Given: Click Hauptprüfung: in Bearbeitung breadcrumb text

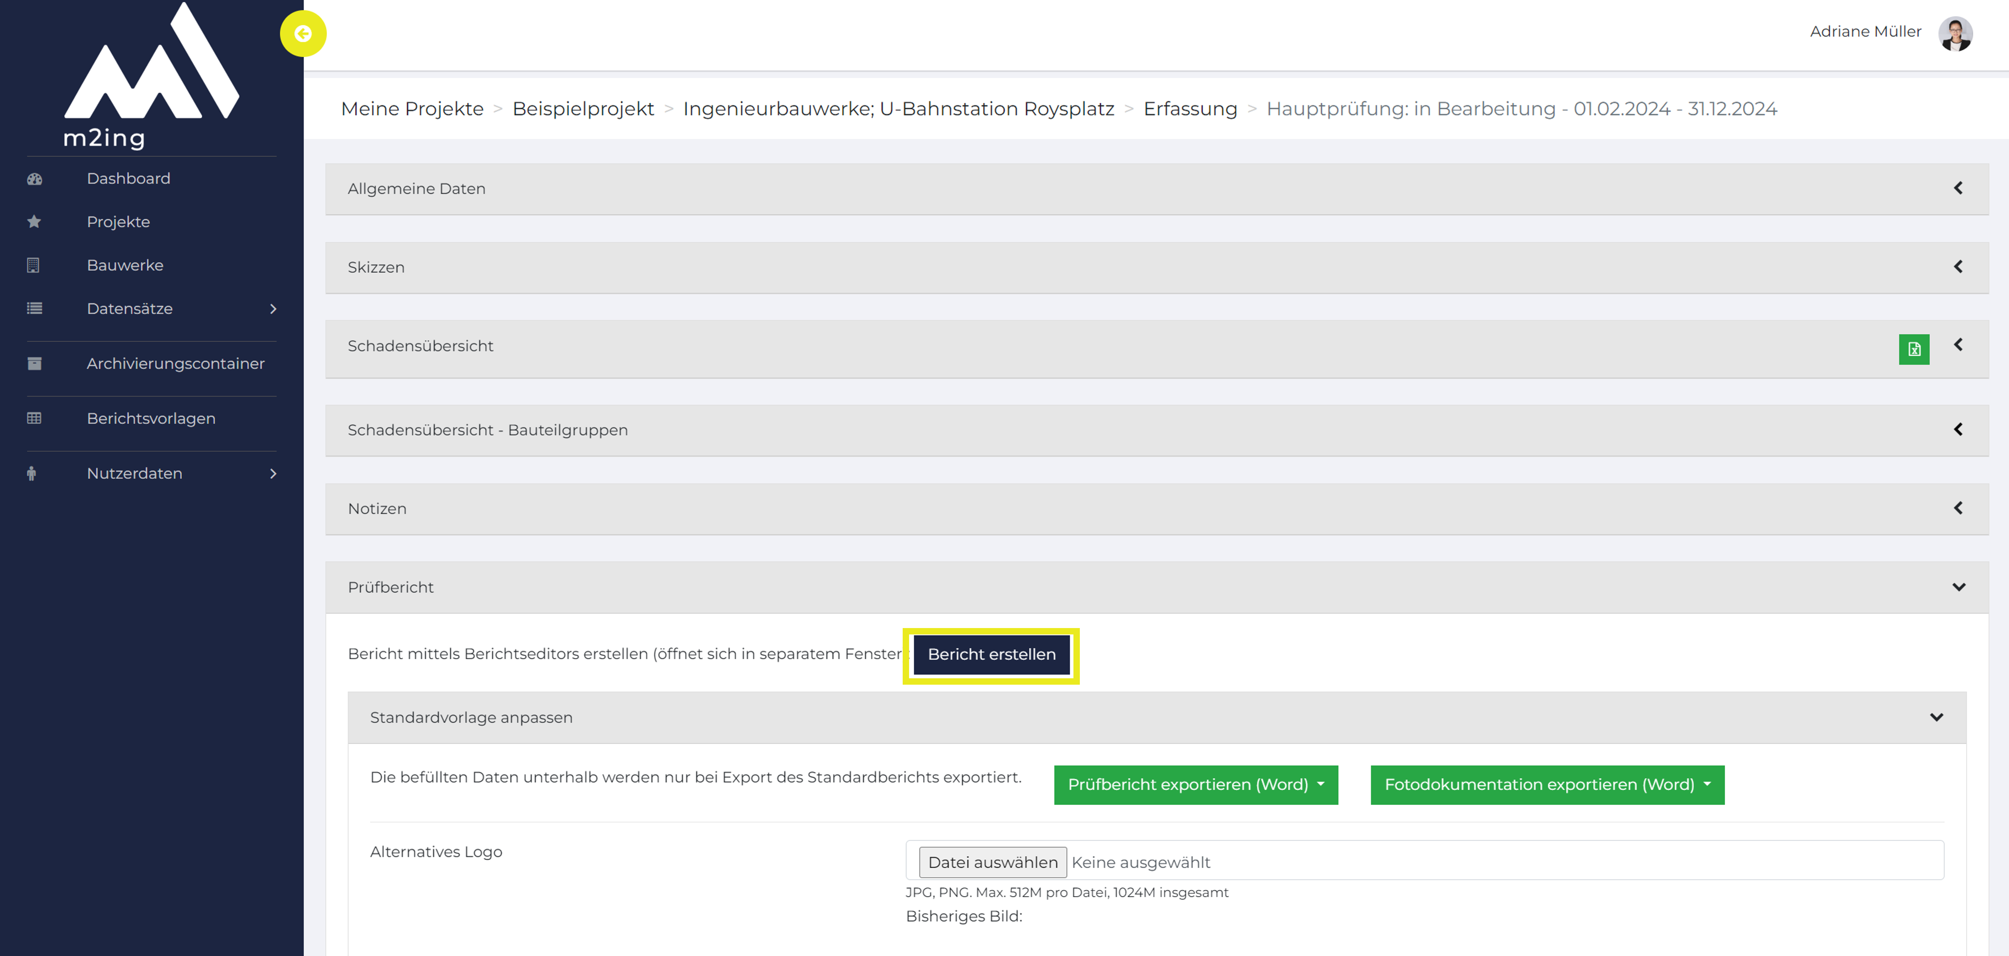Looking at the screenshot, I should click(1521, 108).
